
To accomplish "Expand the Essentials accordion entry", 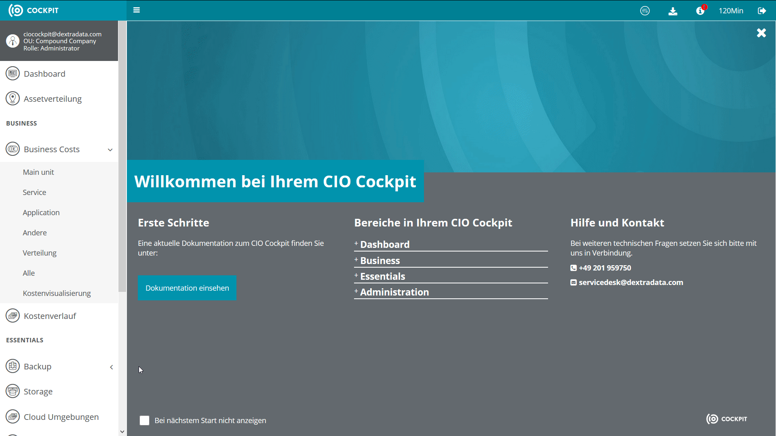I will [451, 276].
